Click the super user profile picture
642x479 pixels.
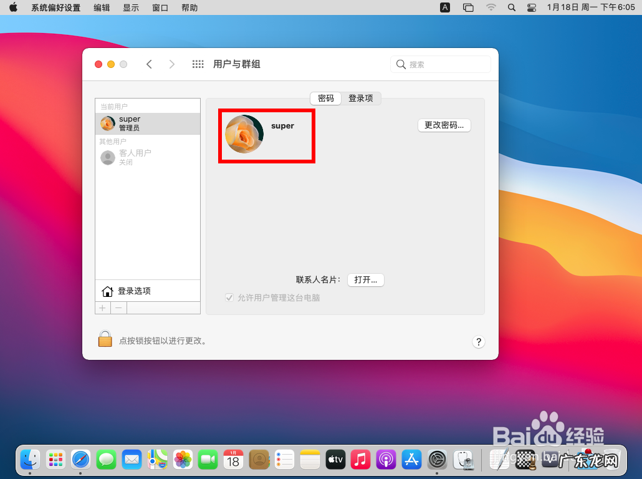point(244,135)
